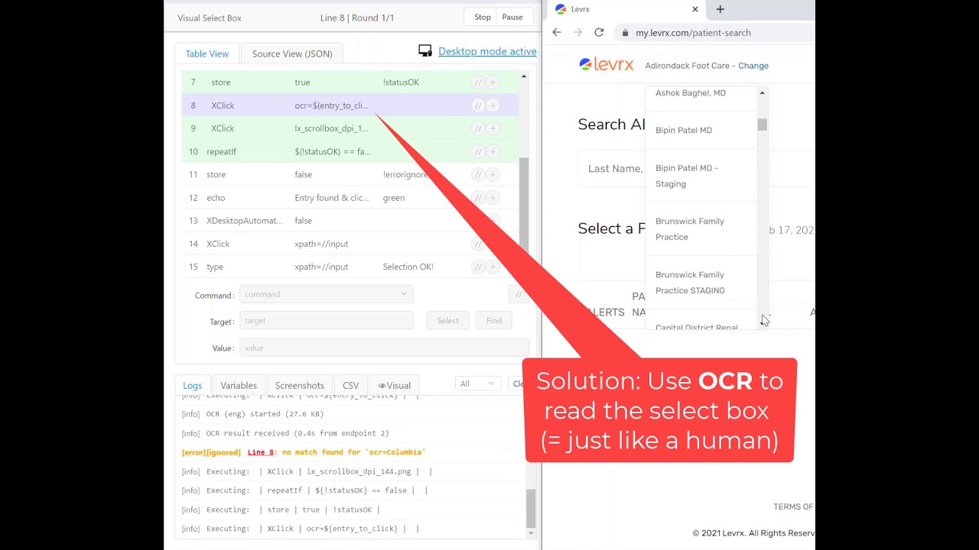Click the comment button beside the Command field
This screenshot has width=979, height=550.
519,295
